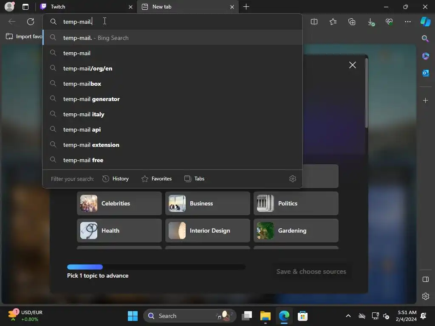Click the address bar text field
Screen dimensions: 435x326
point(172,22)
